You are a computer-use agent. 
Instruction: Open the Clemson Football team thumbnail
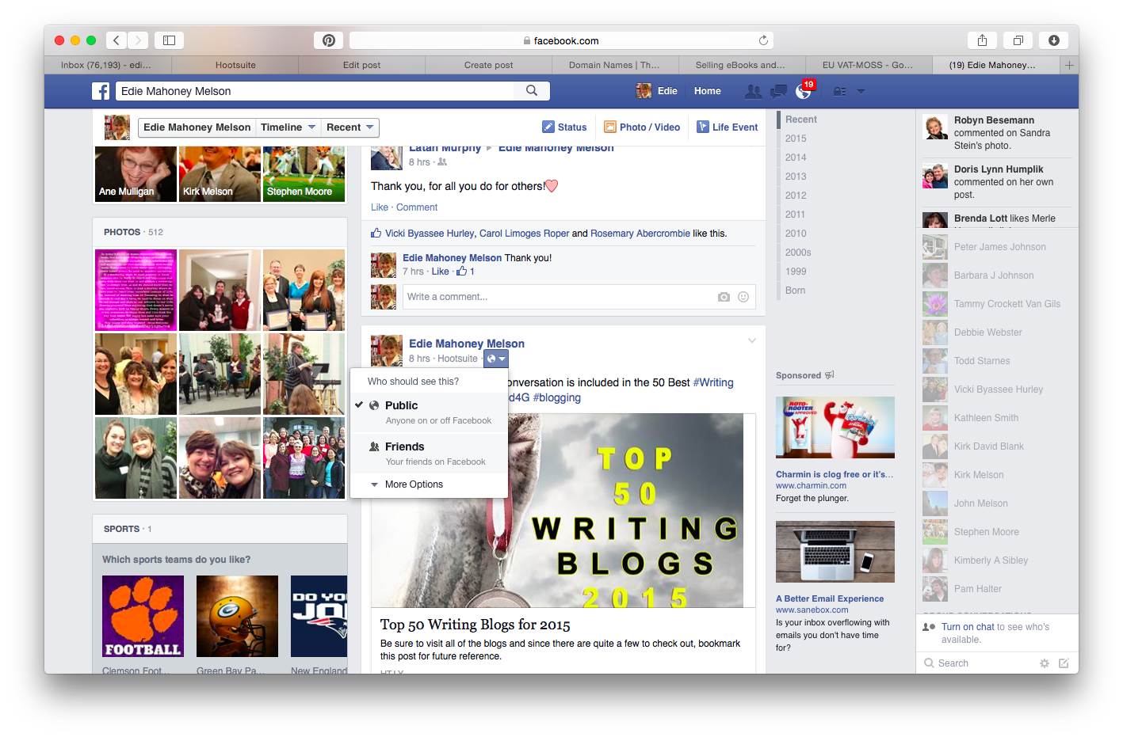pos(143,617)
